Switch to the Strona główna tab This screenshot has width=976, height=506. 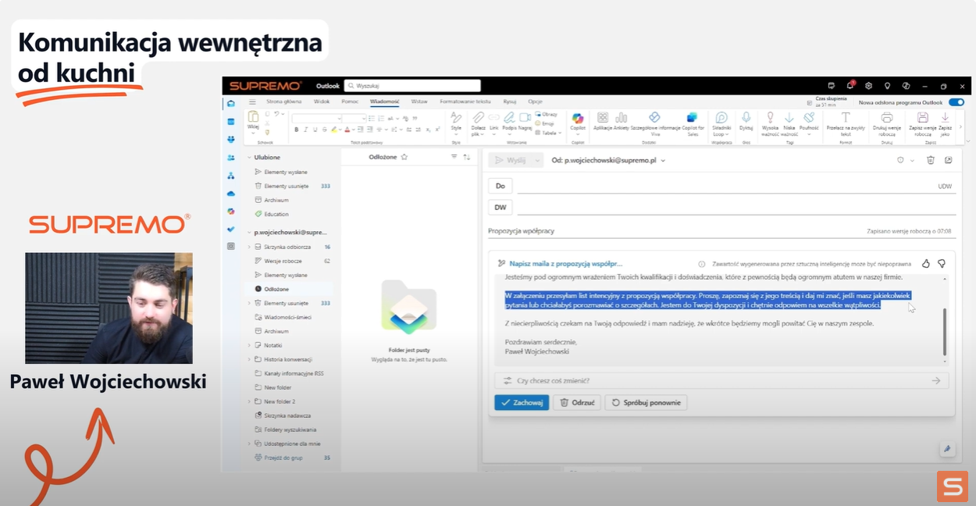click(283, 102)
